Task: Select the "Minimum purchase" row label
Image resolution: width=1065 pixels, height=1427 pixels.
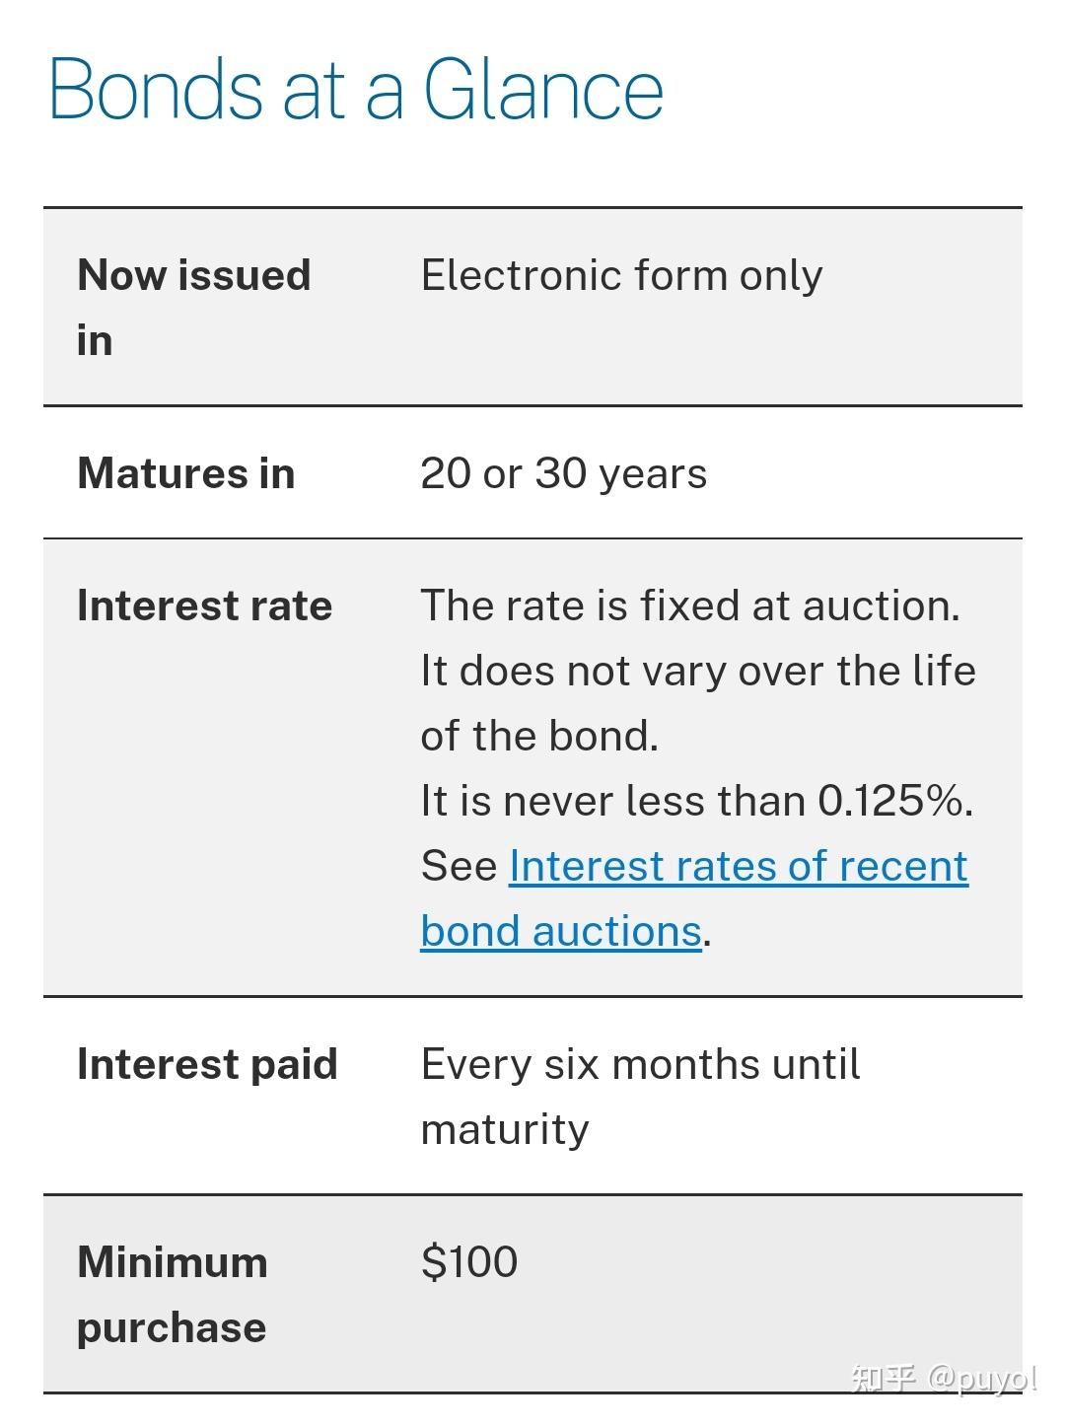Action: click(x=172, y=1294)
